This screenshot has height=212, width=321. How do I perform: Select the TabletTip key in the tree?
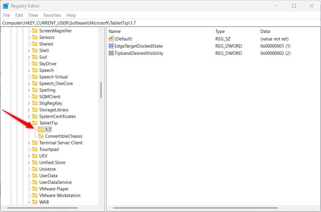(x=48, y=123)
